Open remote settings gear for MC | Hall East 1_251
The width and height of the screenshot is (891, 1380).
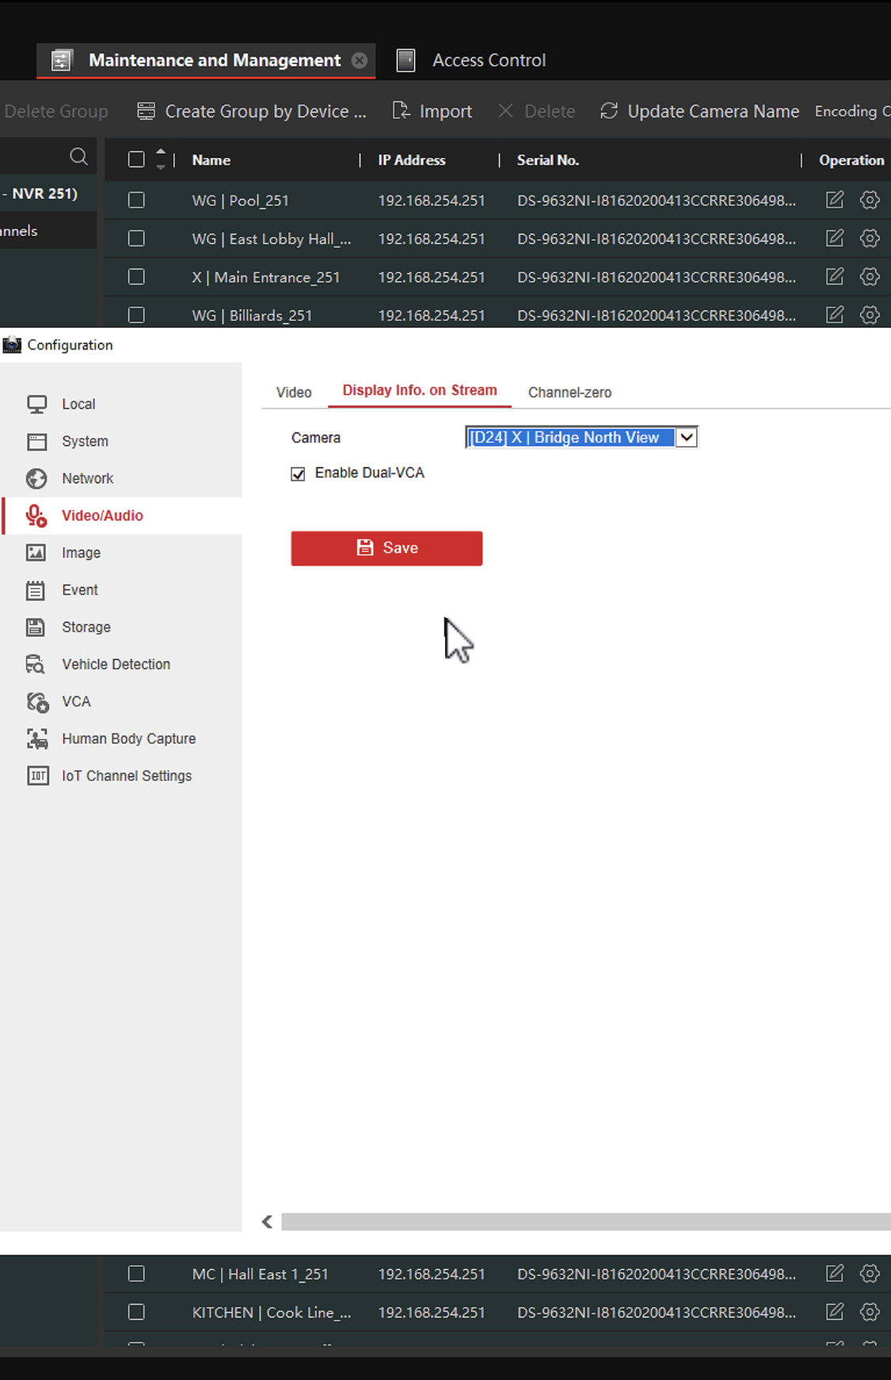click(870, 1273)
